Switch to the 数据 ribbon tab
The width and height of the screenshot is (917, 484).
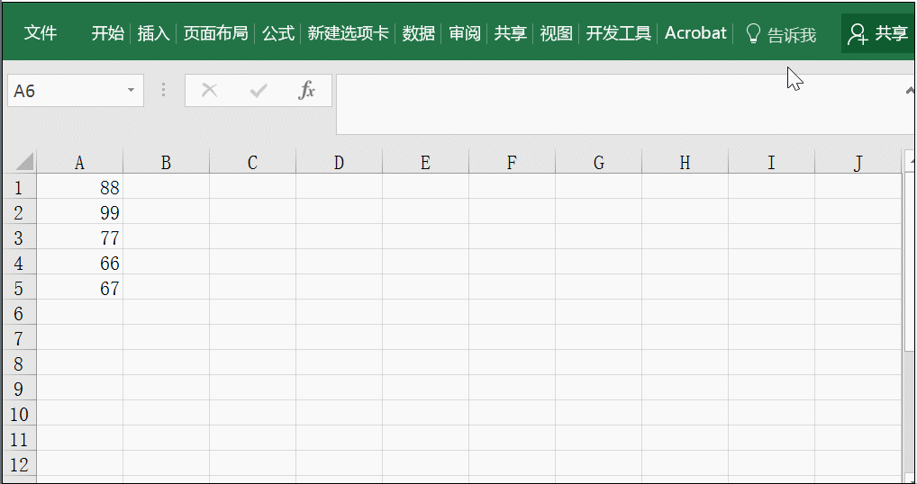tap(418, 33)
